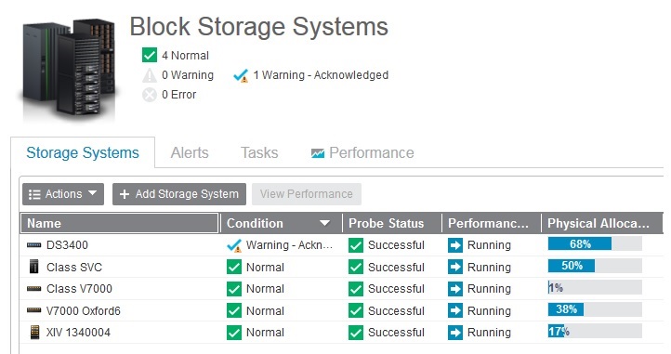Click the XIV 1340004 device icon
The width and height of the screenshot is (671, 354).
coord(34,333)
